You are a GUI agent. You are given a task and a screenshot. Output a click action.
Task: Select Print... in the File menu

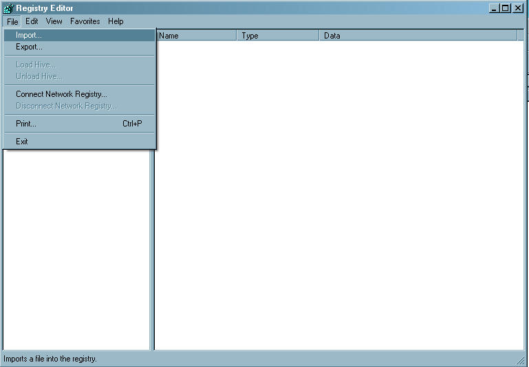(80, 124)
